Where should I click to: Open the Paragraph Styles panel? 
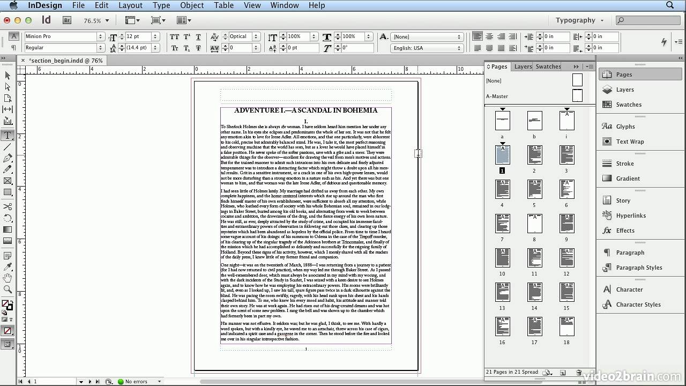click(x=639, y=268)
